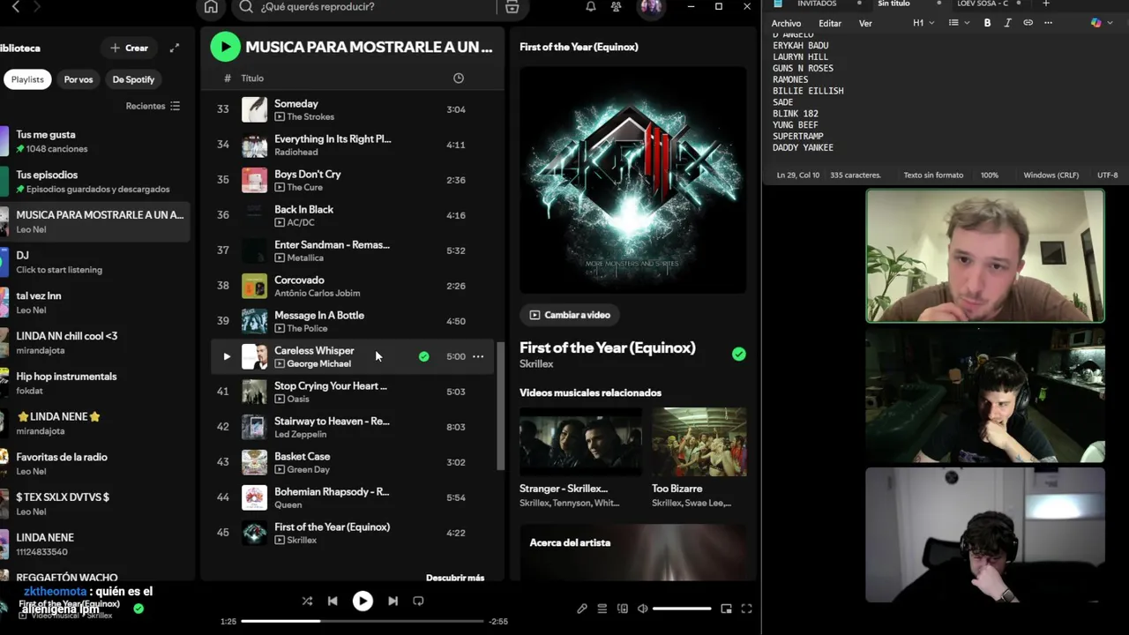Click in the ¿Qué querés reproducir? search field

click(363, 7)
